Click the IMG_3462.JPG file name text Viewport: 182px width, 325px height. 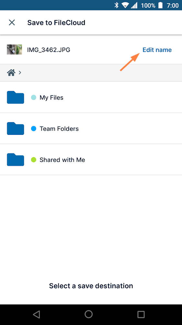pos(49,50)
